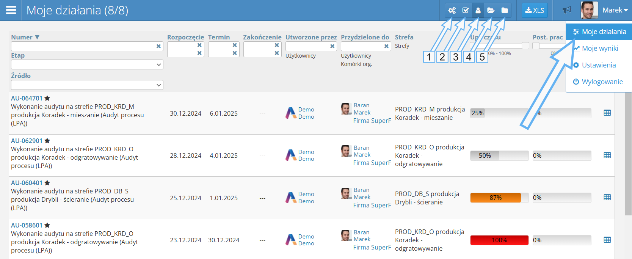Screen dimensions: 632x259
Task: Clear the Numer filter field
Action: coord(158,46)
